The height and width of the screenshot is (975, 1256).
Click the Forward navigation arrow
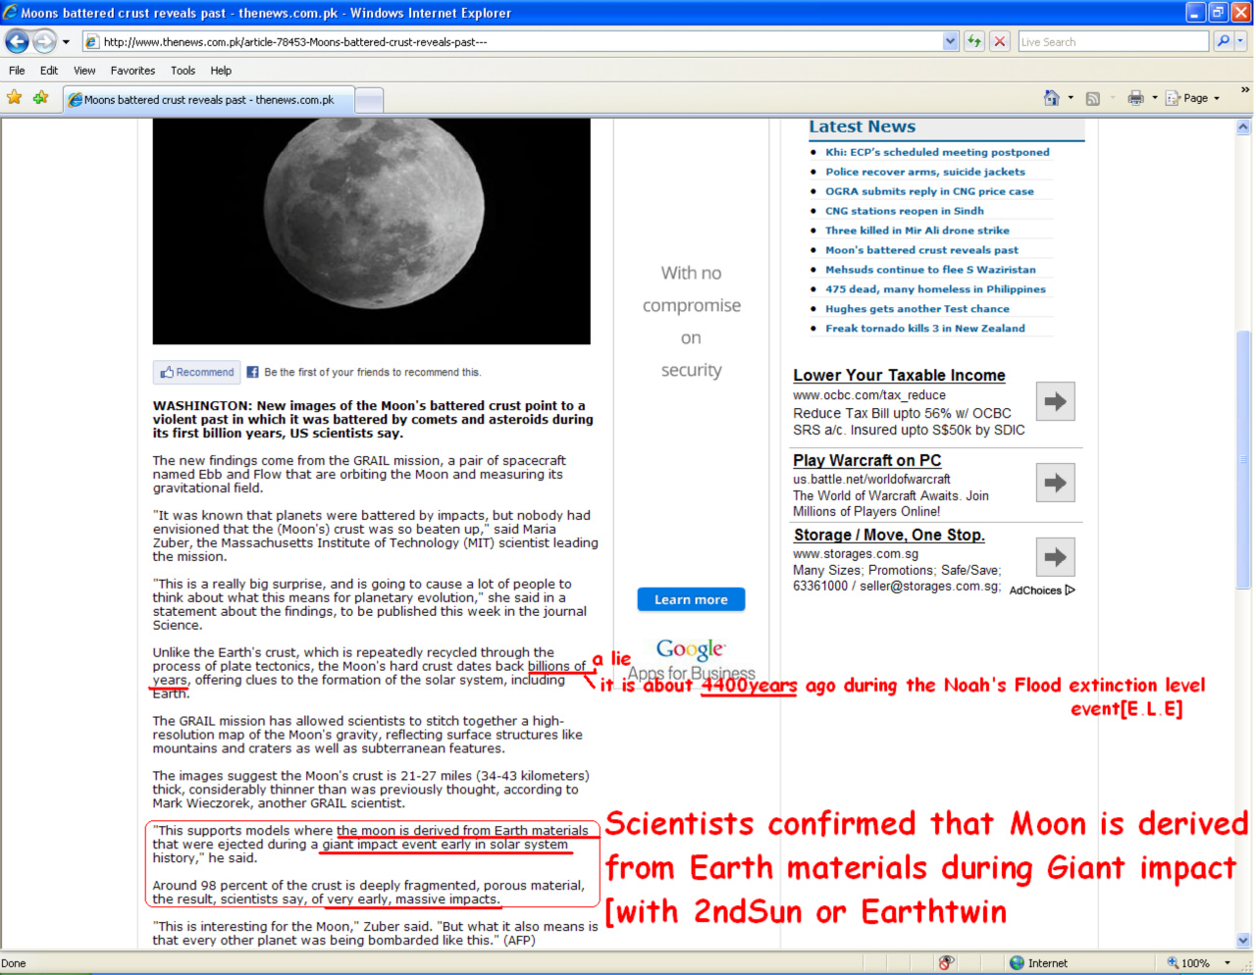point(44,41)
